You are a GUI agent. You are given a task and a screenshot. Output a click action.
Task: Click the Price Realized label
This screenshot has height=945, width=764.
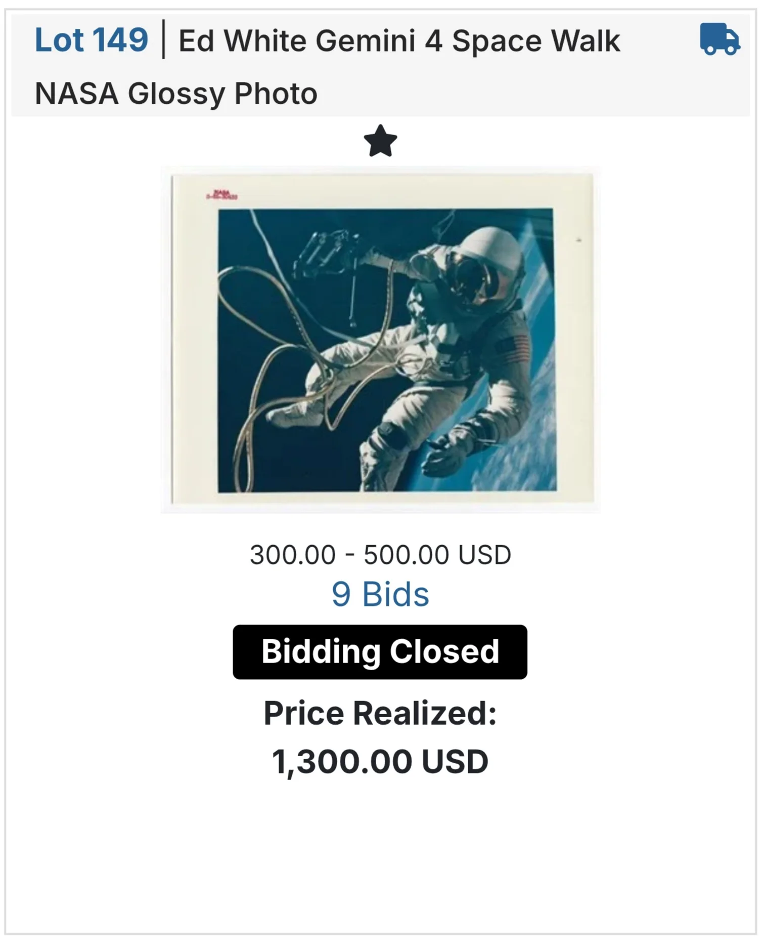click(380, 713)
